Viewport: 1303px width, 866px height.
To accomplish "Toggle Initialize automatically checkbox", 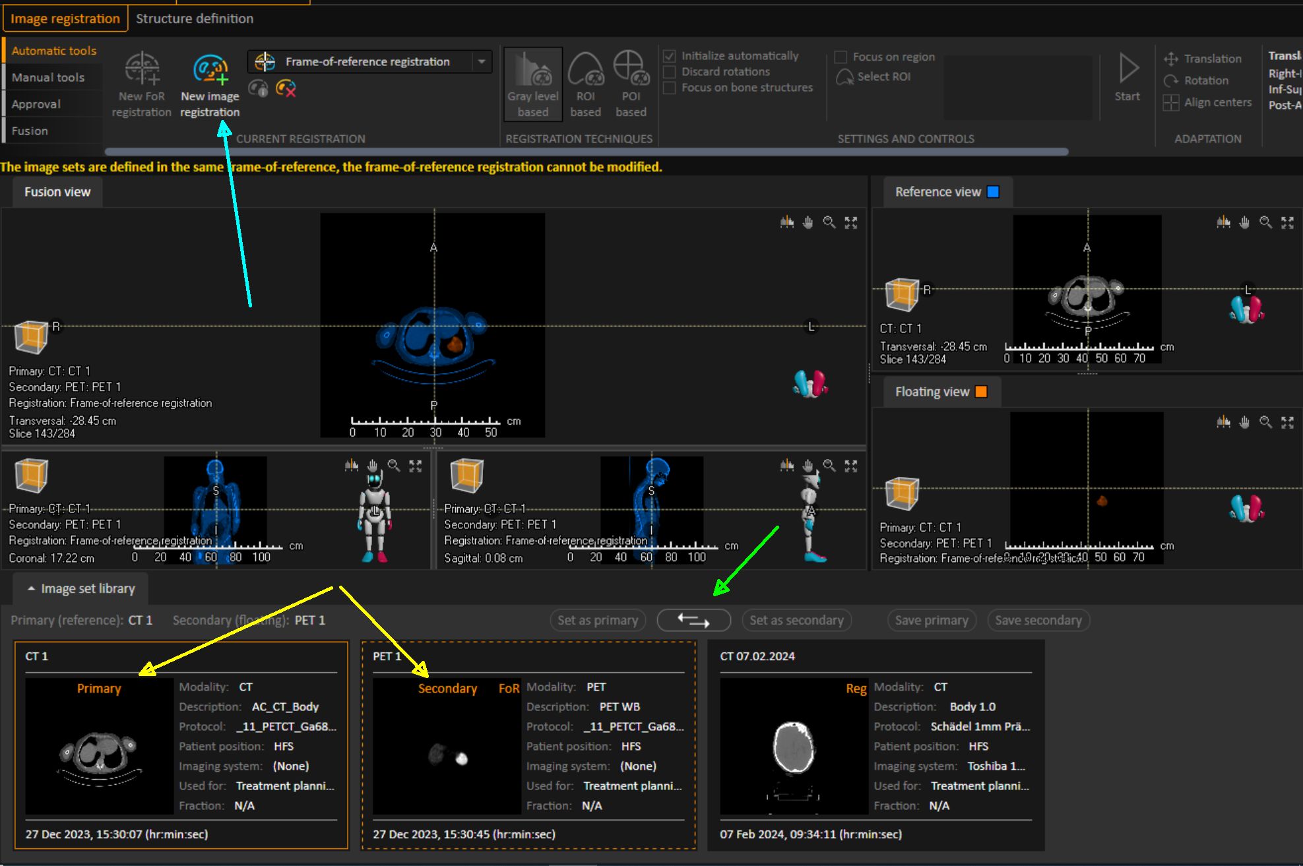I will tap(670, 56).
